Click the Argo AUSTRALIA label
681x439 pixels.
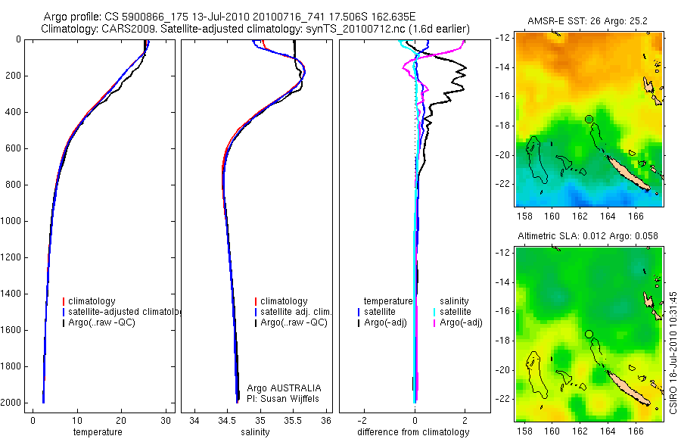coord(284,388)
